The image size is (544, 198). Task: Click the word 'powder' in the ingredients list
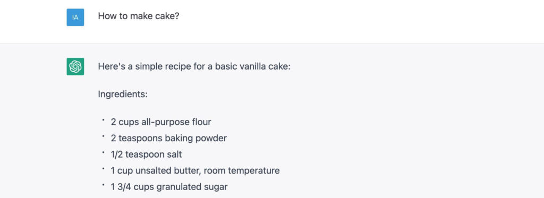(211, 139)
